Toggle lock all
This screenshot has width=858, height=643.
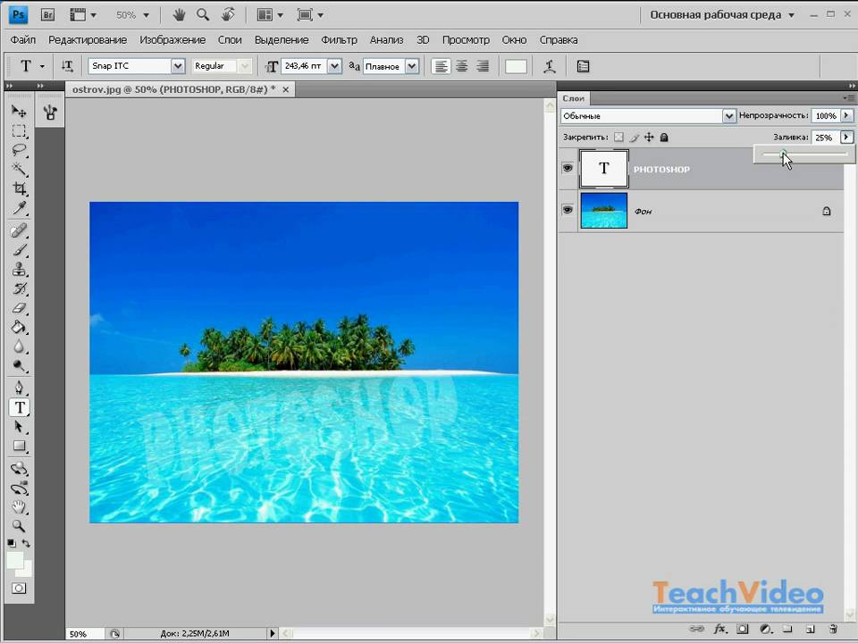(x=664, y=138)
